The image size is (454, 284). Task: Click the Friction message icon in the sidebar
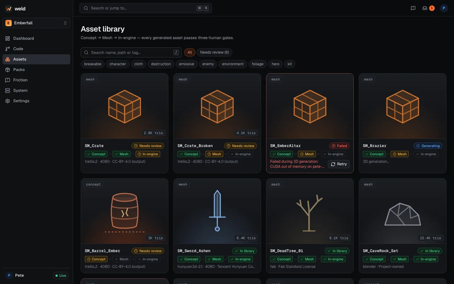coord(8,80)
